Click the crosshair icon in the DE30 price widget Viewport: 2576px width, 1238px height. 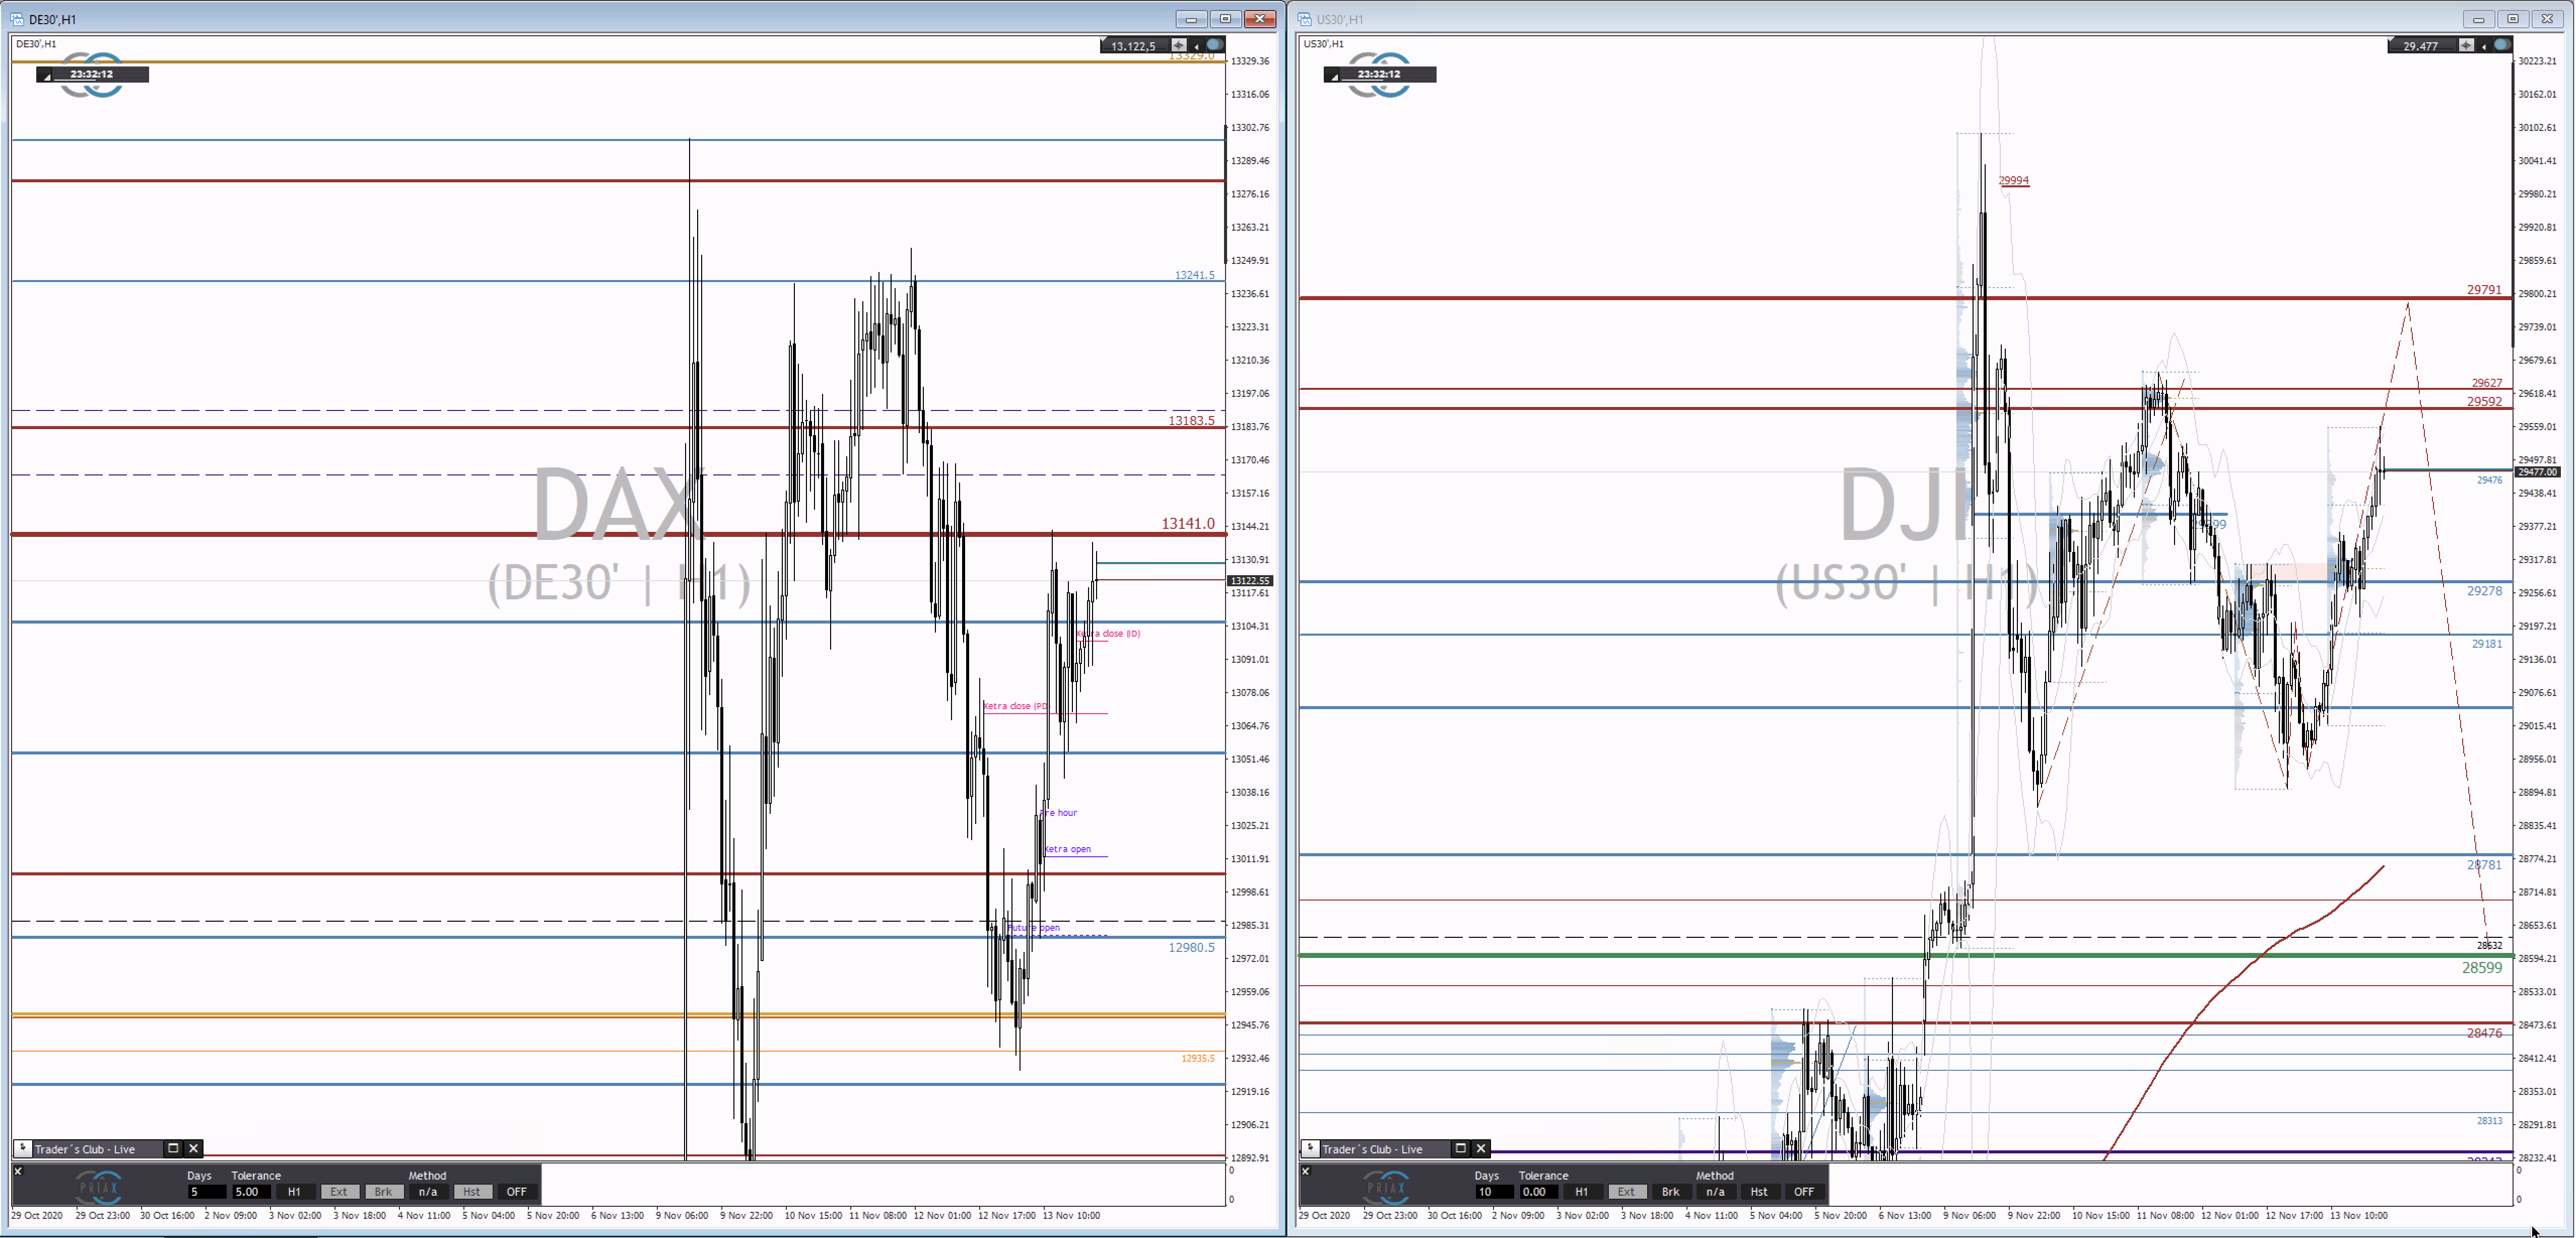(x=1179, y=45)
